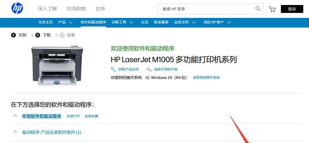Click the Windows logo icon beside Windows 10
Viewport: 309px width, 143px height.
(x=147, y=78)
